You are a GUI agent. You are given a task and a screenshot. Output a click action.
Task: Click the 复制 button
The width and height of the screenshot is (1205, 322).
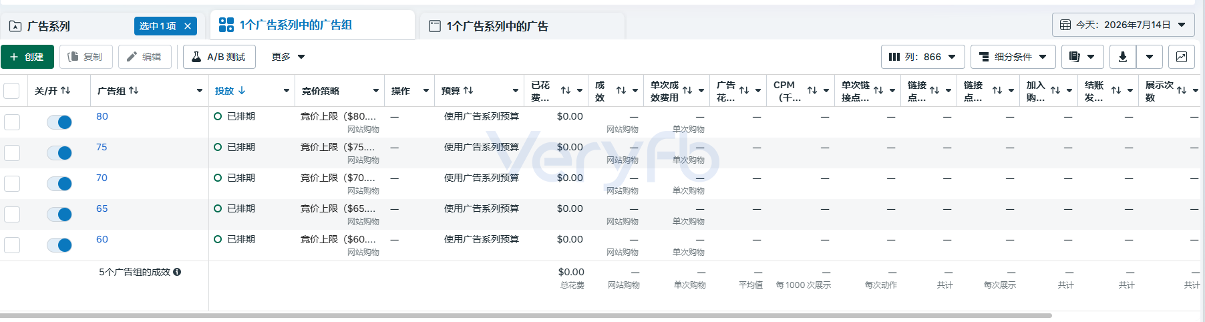(x=86, y=57)
